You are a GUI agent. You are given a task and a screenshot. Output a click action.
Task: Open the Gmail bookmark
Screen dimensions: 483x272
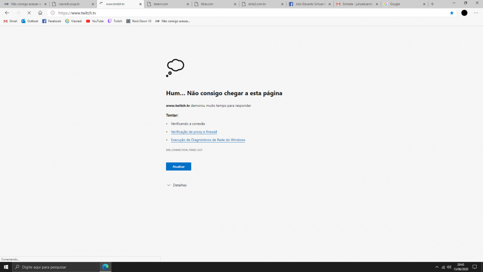[x=11, y=21]
